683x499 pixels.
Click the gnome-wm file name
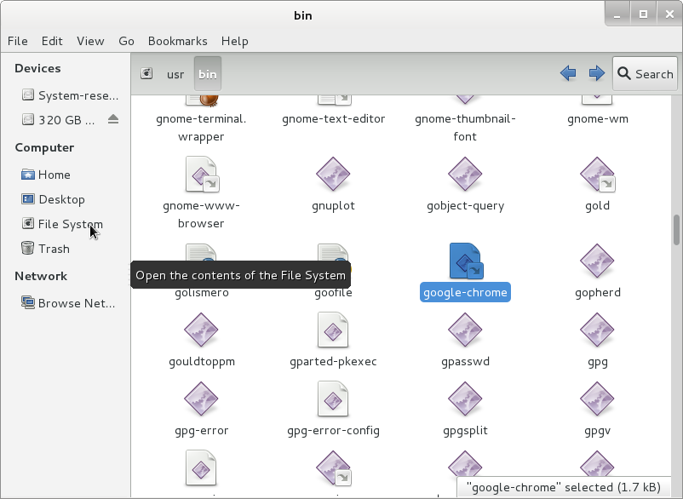[x=597, y=119]
